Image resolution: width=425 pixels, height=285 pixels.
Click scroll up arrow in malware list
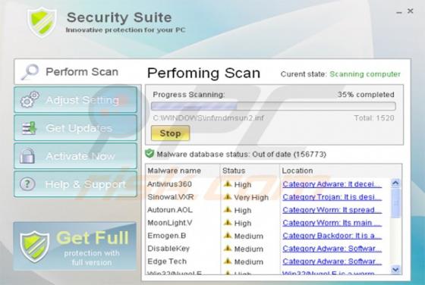pos(395,183)
